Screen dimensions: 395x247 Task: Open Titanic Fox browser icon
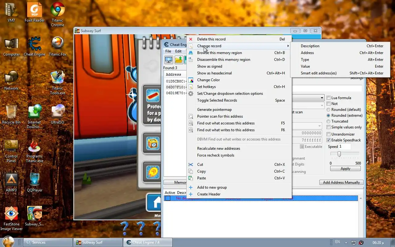click(x=57, y=47)
